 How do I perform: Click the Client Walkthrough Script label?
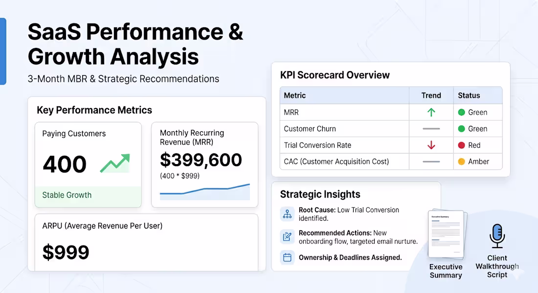click(x=497, y=266)
